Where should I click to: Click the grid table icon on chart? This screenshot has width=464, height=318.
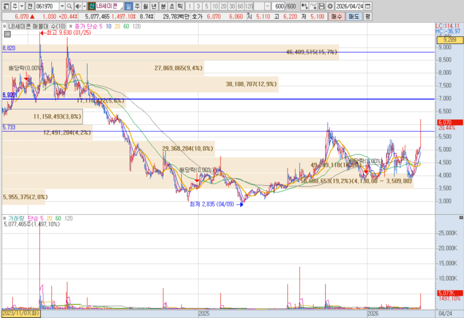tap(7, 34)
